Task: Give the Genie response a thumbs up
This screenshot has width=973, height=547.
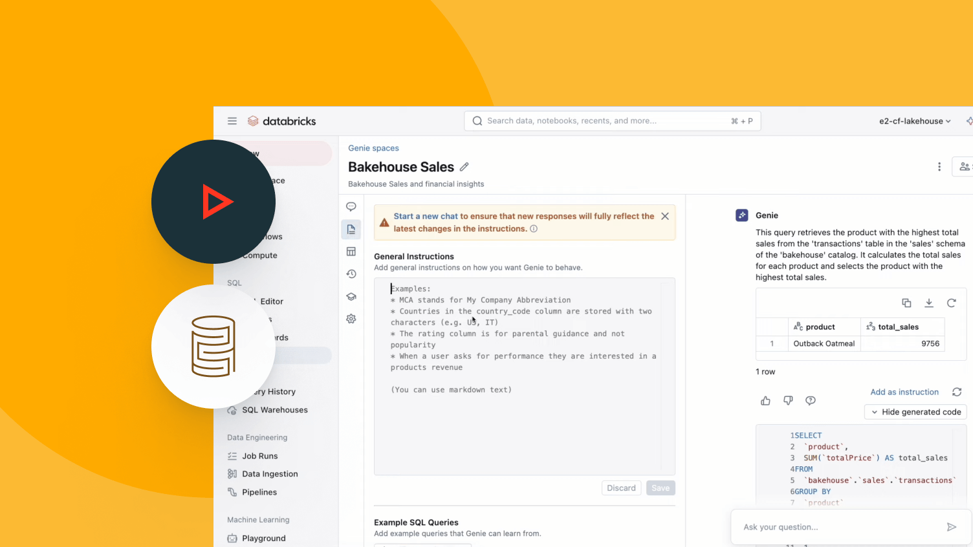Action: pyautogui.click(x=766, y=401)
